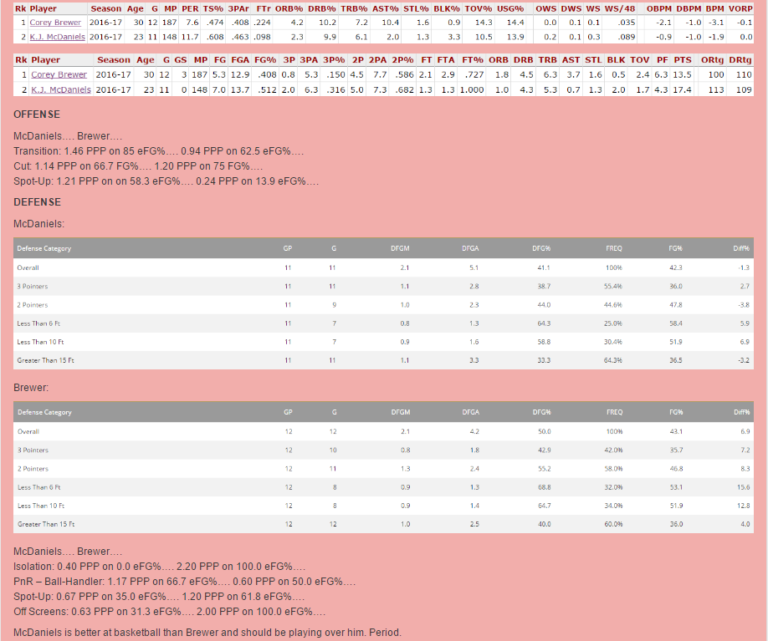Click the 'Off Screens: 0.63 PPP' line
This screenshot has width=768, height=641.
(x=170, y=612)
